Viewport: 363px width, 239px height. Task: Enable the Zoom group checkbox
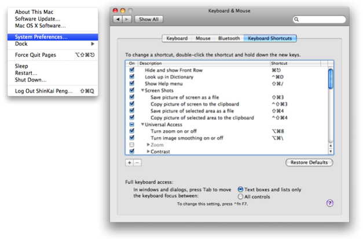(132, 145)
